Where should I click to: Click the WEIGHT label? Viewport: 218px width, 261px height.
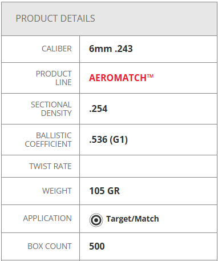(x=57, y=191)
